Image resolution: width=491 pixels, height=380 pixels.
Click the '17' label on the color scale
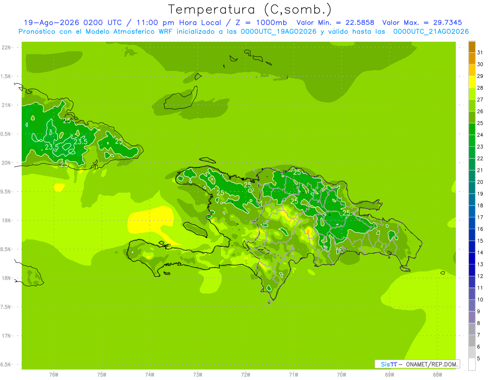point(480,217)
